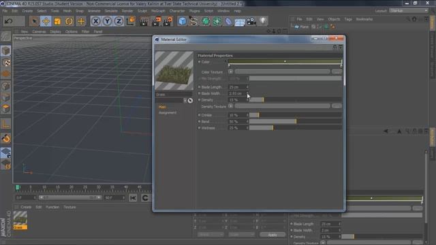436x245 pixels.
Task: Open the Layout dropdown
Action: point(408,11)
